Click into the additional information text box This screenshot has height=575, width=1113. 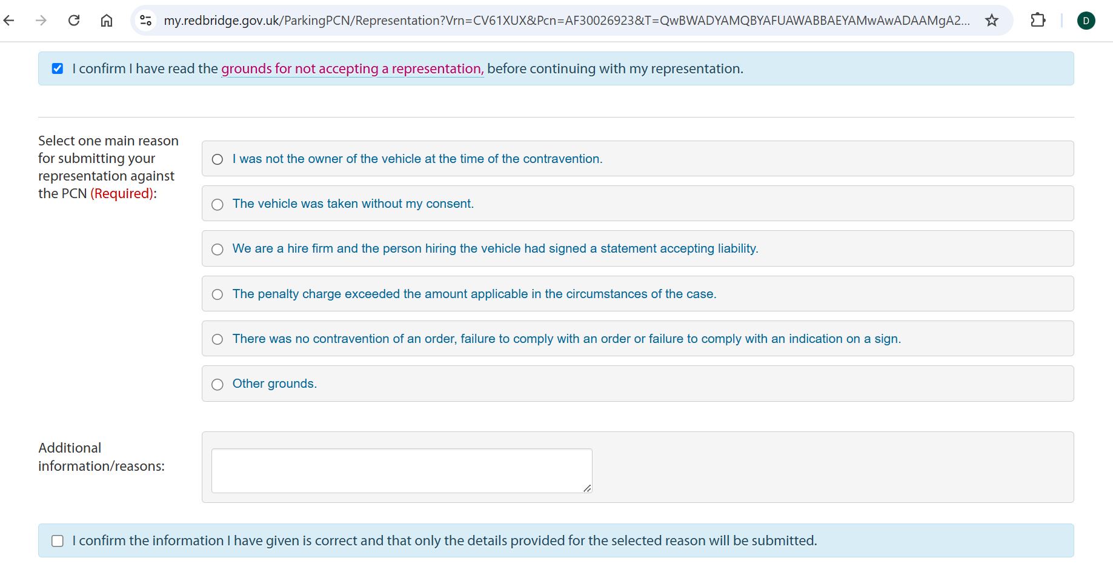pyautogui.click(x=401, y=470)
